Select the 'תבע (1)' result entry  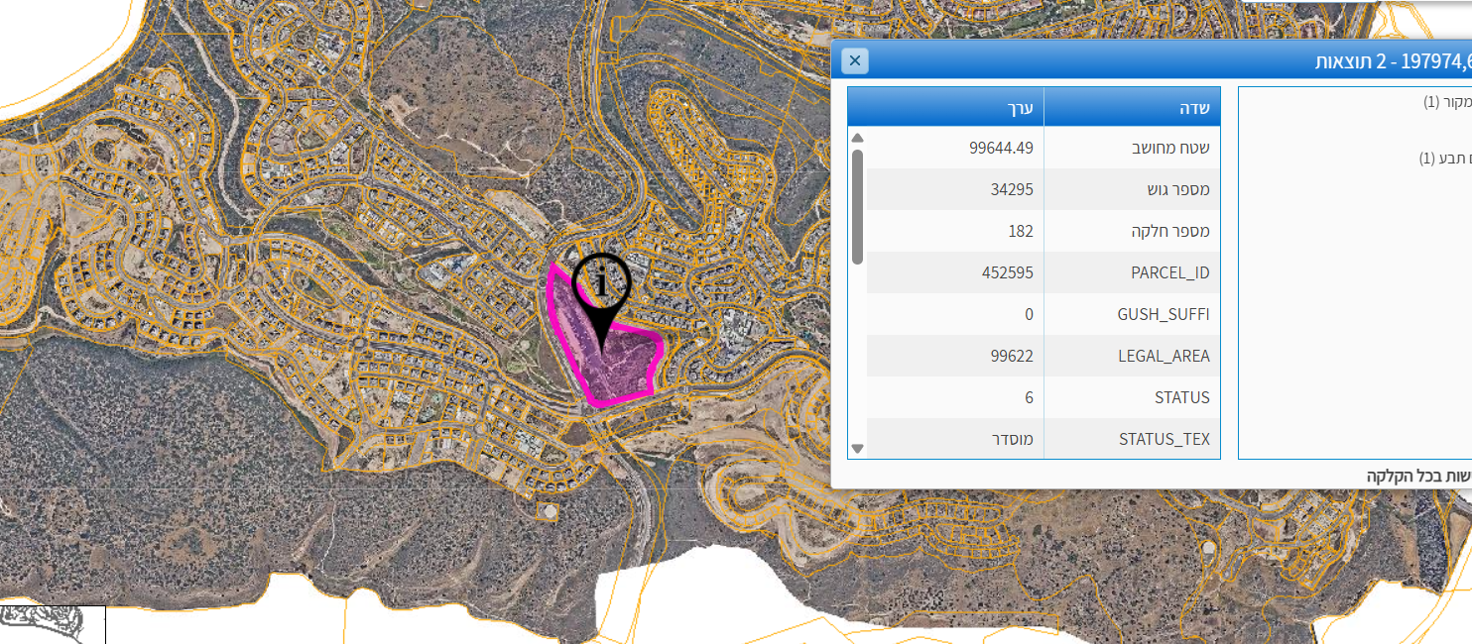(1444, 158)
